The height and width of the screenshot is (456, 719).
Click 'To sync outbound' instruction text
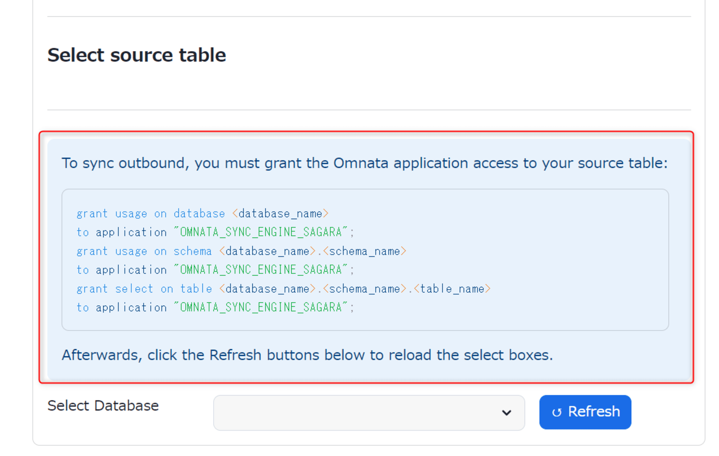coord(365,163)
